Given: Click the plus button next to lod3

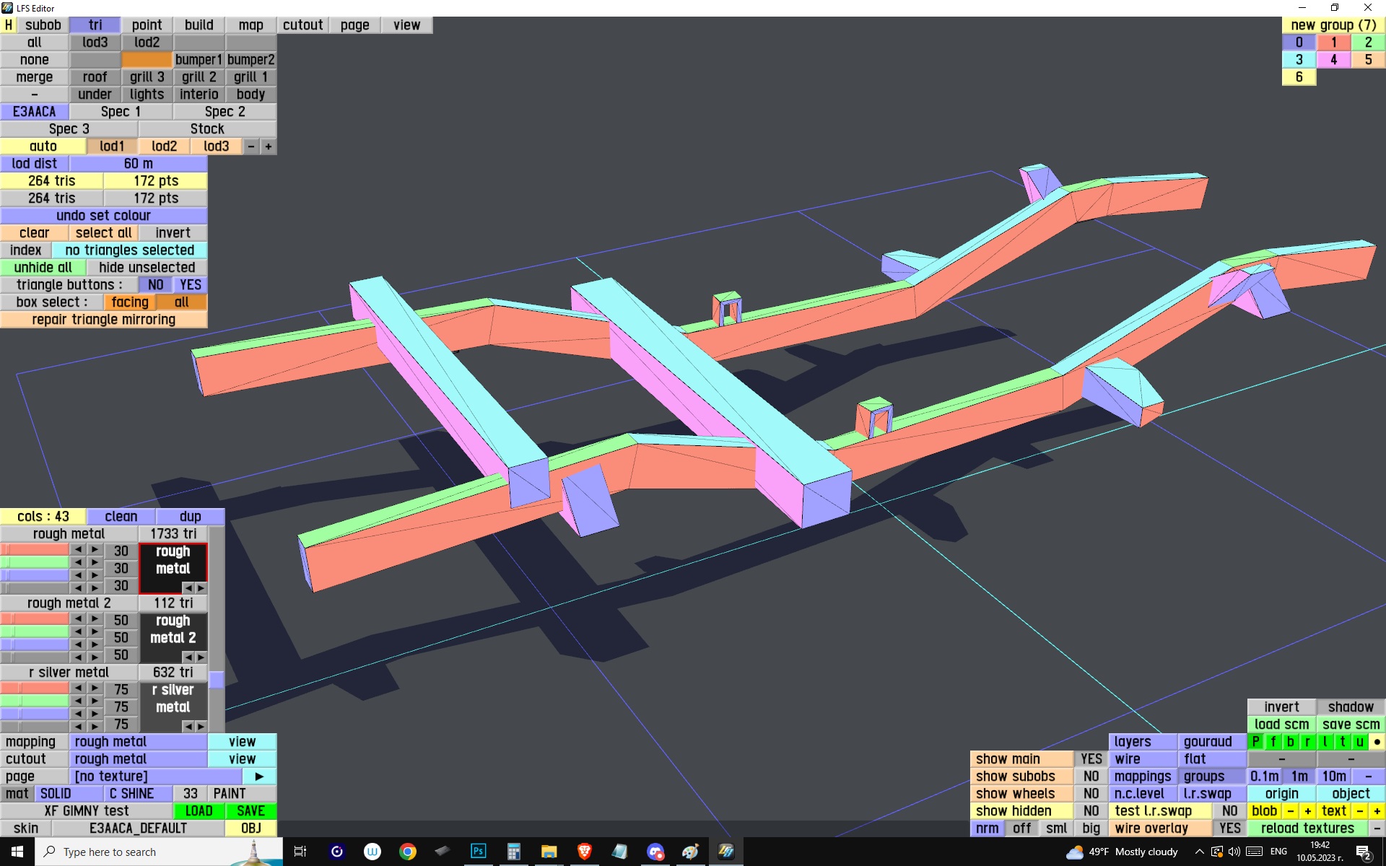Looking at the screenshot, I should [269, 146].
